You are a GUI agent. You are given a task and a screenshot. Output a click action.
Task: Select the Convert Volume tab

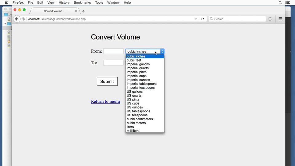(x=53, y=11)
